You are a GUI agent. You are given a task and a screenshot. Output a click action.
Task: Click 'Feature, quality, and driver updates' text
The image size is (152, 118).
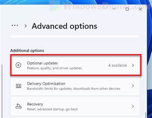click(55, 68)
